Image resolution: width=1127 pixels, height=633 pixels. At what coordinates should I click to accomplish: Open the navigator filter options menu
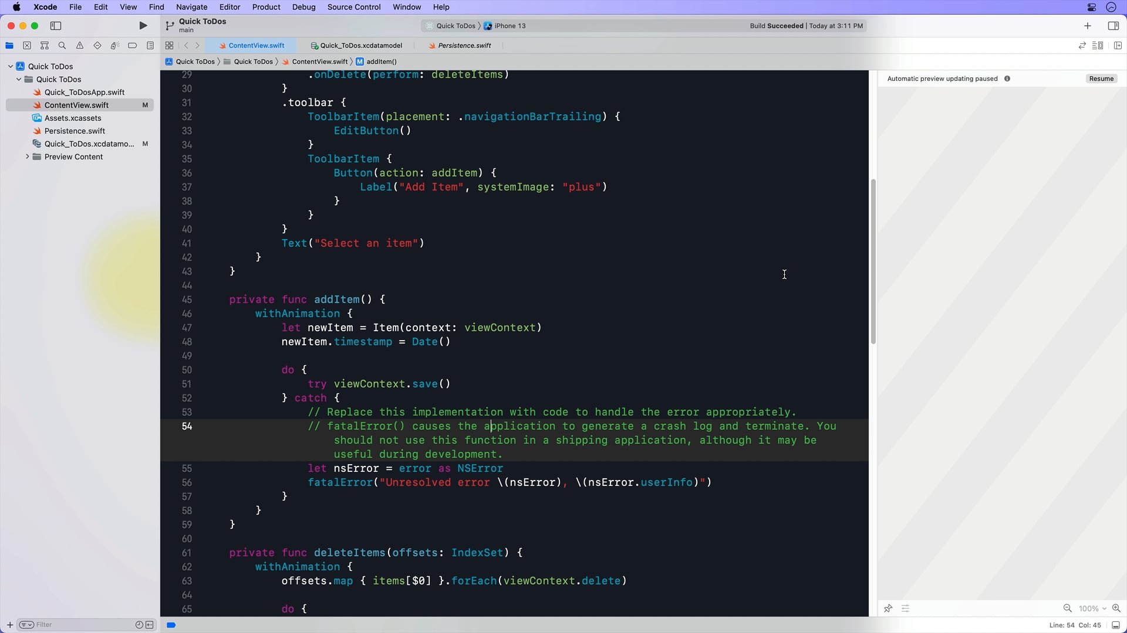[26, 625]
